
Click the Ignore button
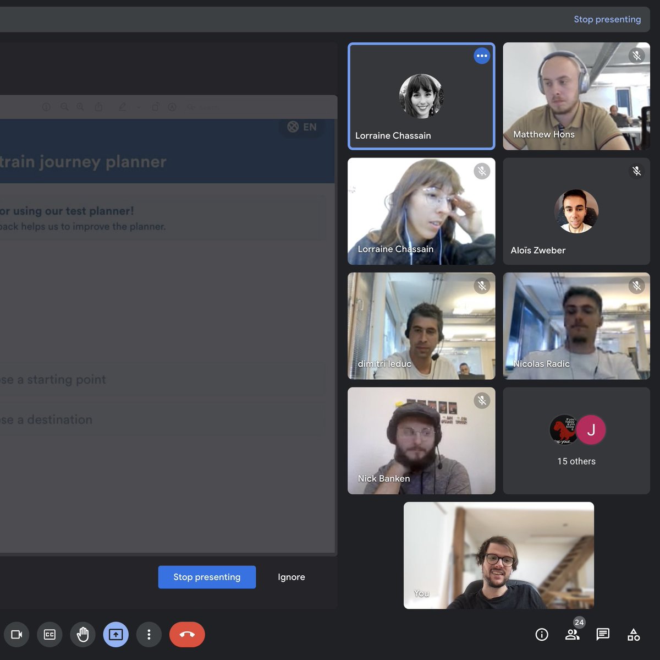[x=291, y=577]
